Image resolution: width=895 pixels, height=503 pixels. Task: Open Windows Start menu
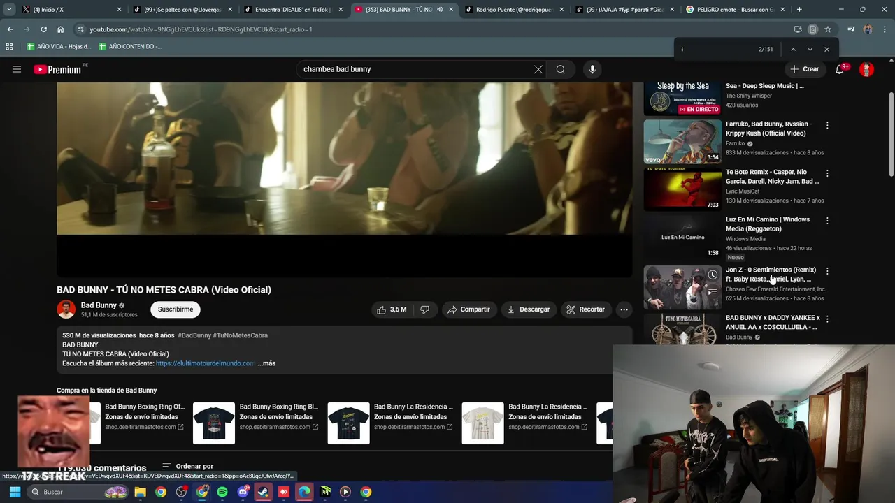15,492
